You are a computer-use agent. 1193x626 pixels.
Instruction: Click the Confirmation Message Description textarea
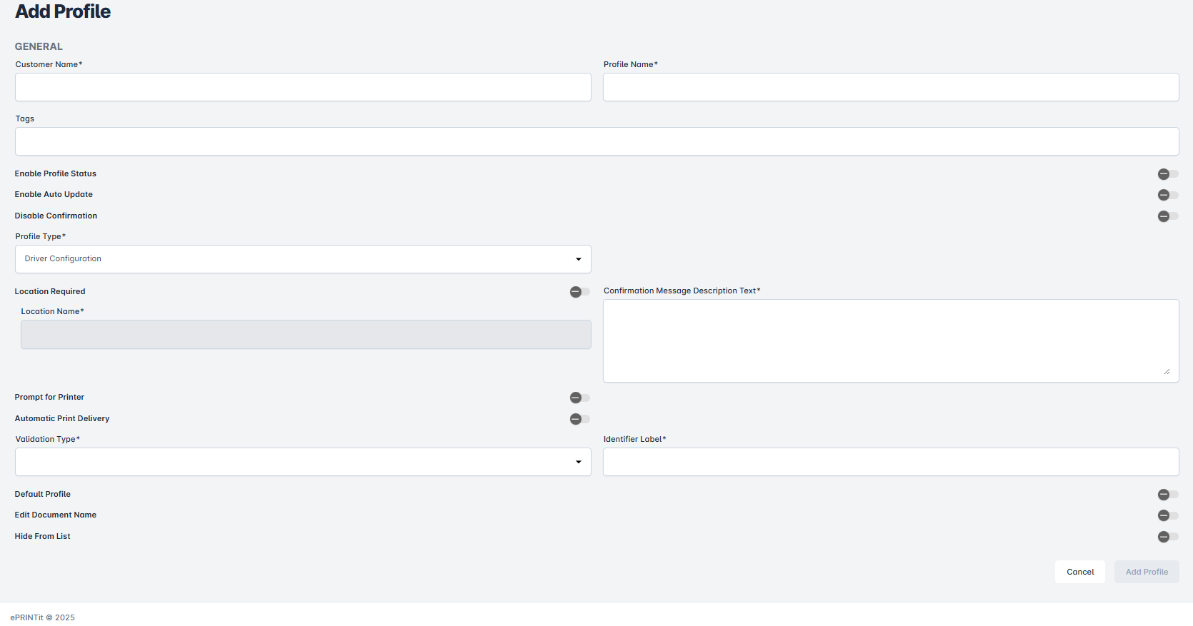(890, 340)
